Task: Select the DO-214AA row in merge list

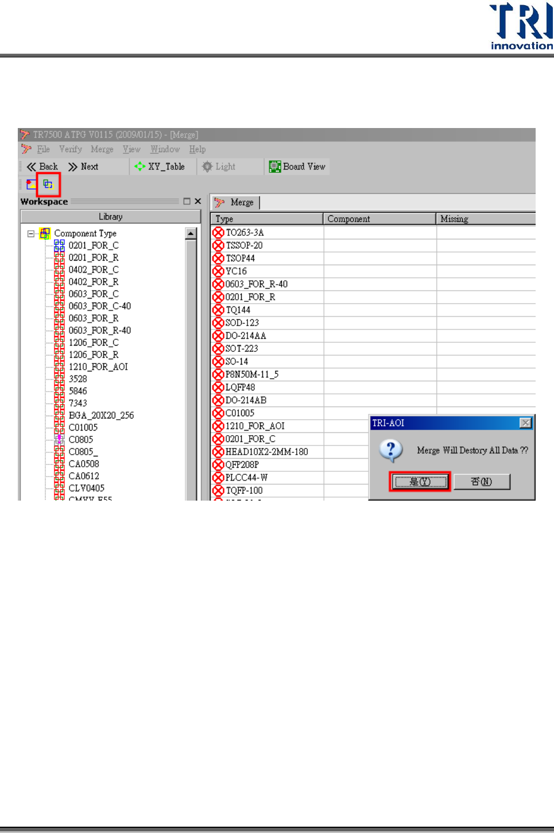Action: pos(373,336)
